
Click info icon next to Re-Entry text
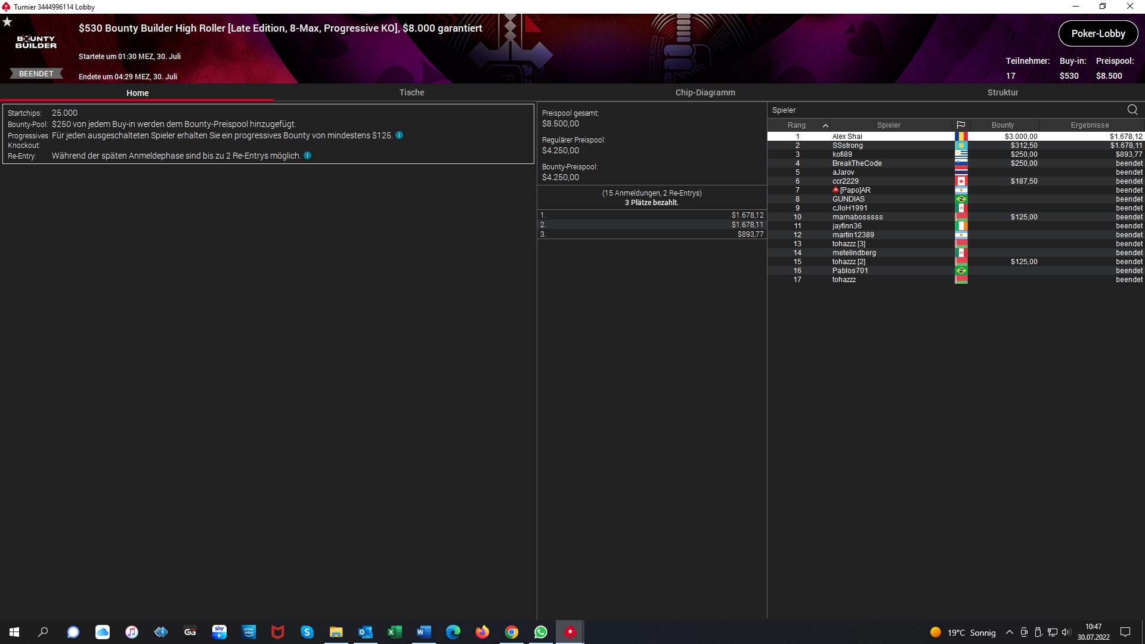tap(308, 156)
